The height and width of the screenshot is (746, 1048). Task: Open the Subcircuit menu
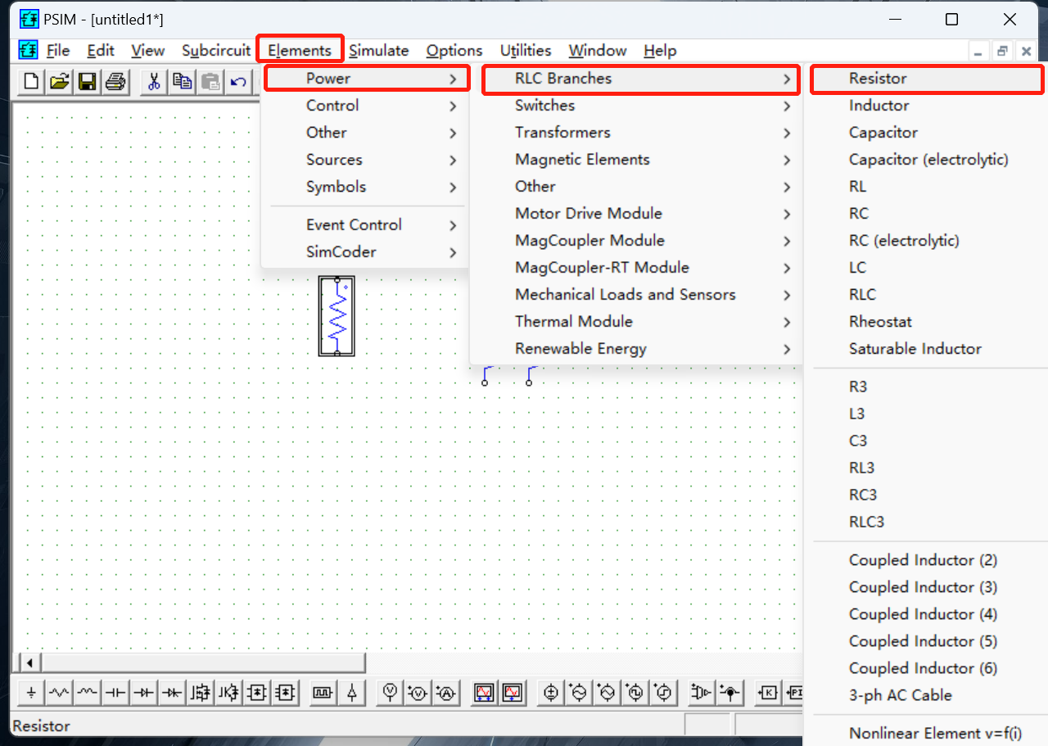pos(216,51)
